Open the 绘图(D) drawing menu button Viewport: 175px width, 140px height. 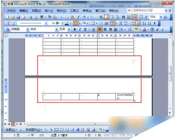coord(11,130)
